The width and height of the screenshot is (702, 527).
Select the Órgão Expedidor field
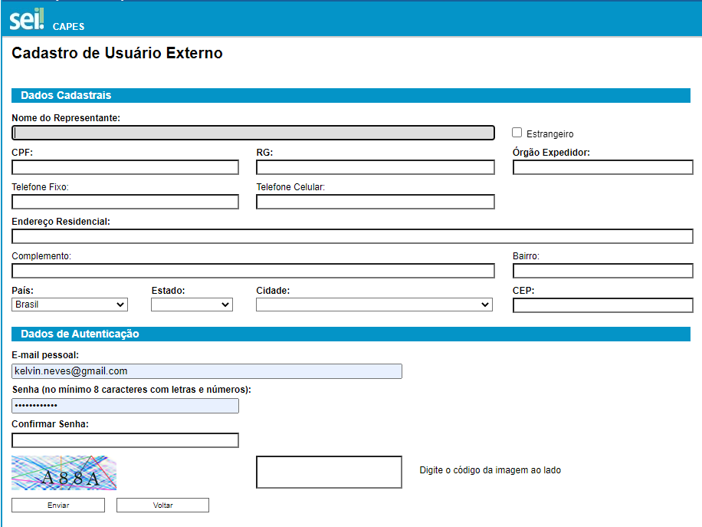602,167
